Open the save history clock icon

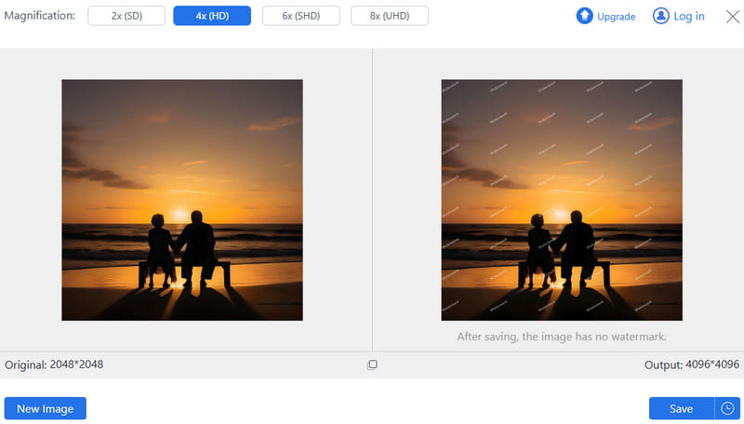(x=727, y=408)
